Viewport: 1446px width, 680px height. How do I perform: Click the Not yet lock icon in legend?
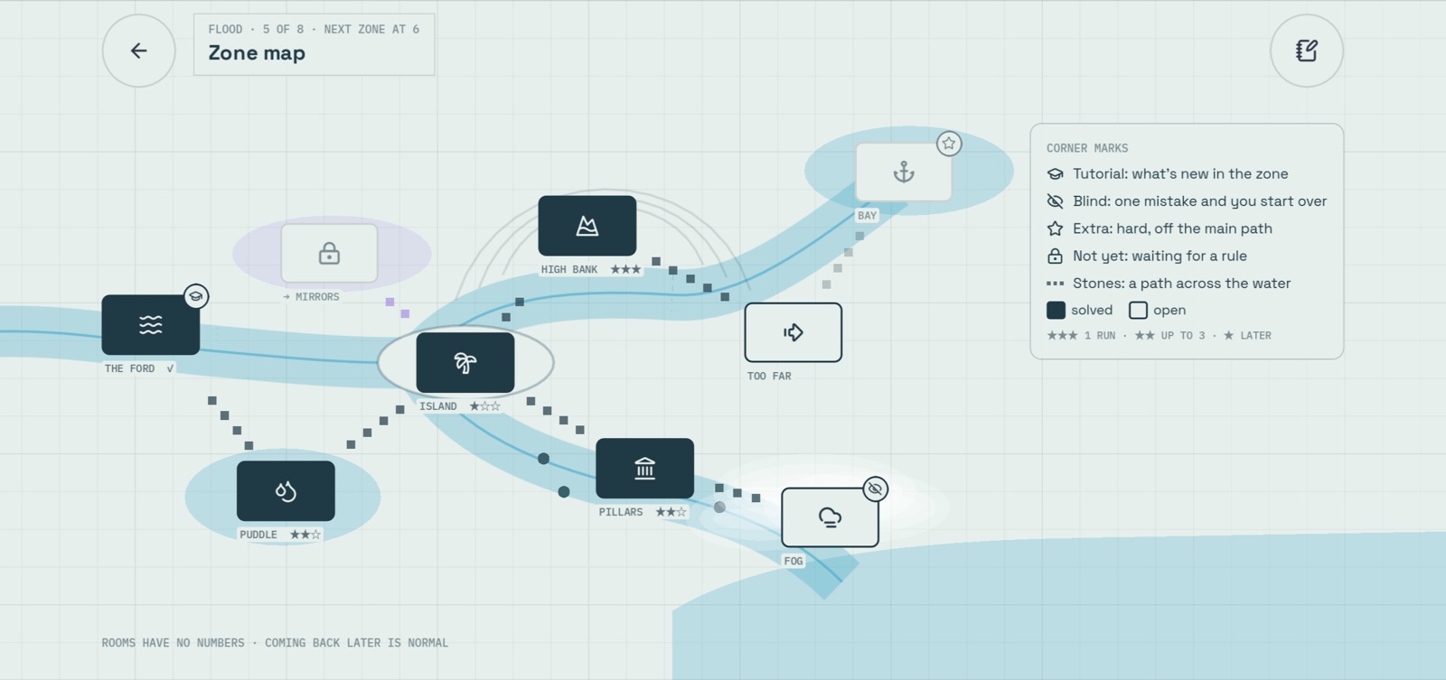click(x=1055, y=256)
